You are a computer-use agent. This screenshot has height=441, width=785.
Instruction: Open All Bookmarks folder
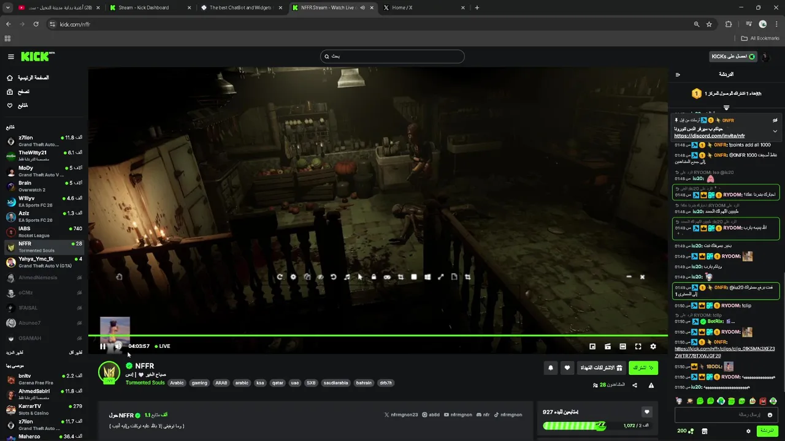(760, 38)
